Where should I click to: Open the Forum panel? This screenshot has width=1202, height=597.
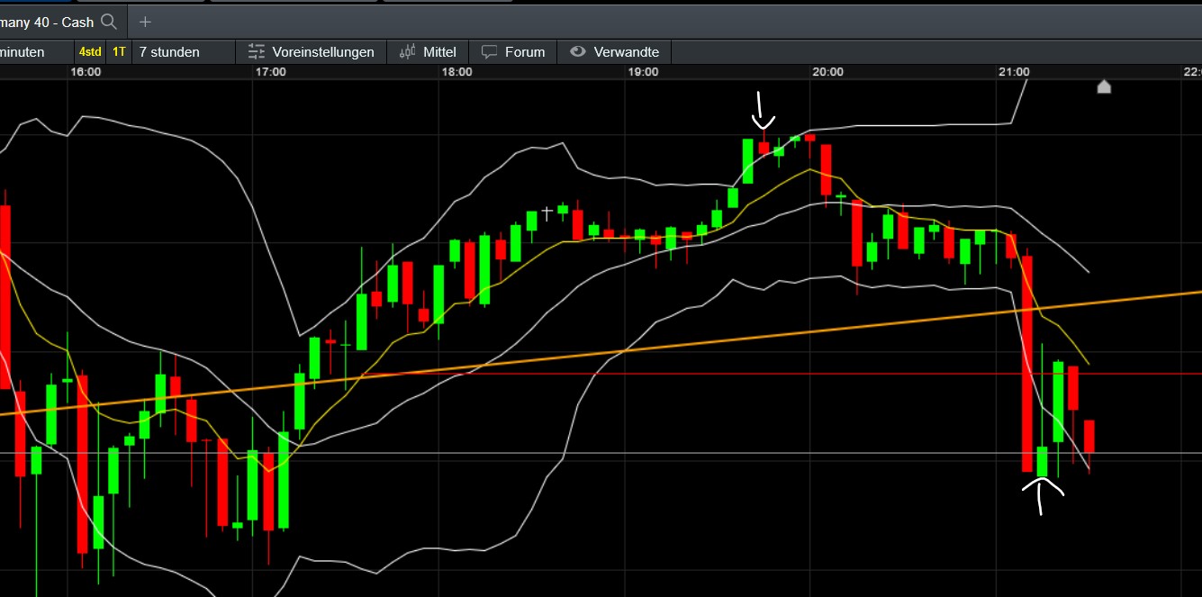(513, 52)
